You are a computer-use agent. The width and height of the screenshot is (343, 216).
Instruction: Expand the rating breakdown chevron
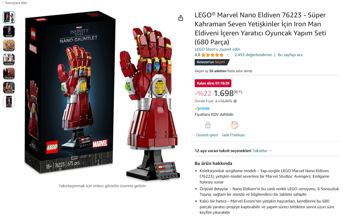227,55
